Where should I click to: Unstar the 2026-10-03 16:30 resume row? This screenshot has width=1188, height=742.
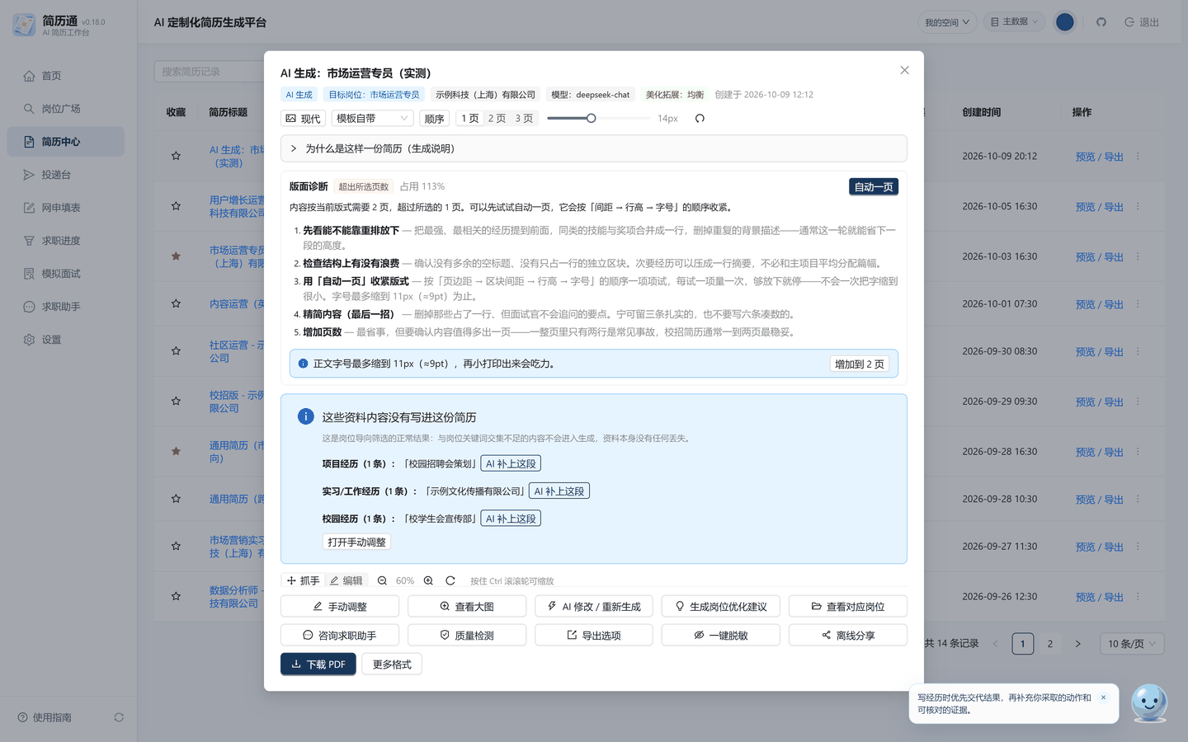[176, 256]
